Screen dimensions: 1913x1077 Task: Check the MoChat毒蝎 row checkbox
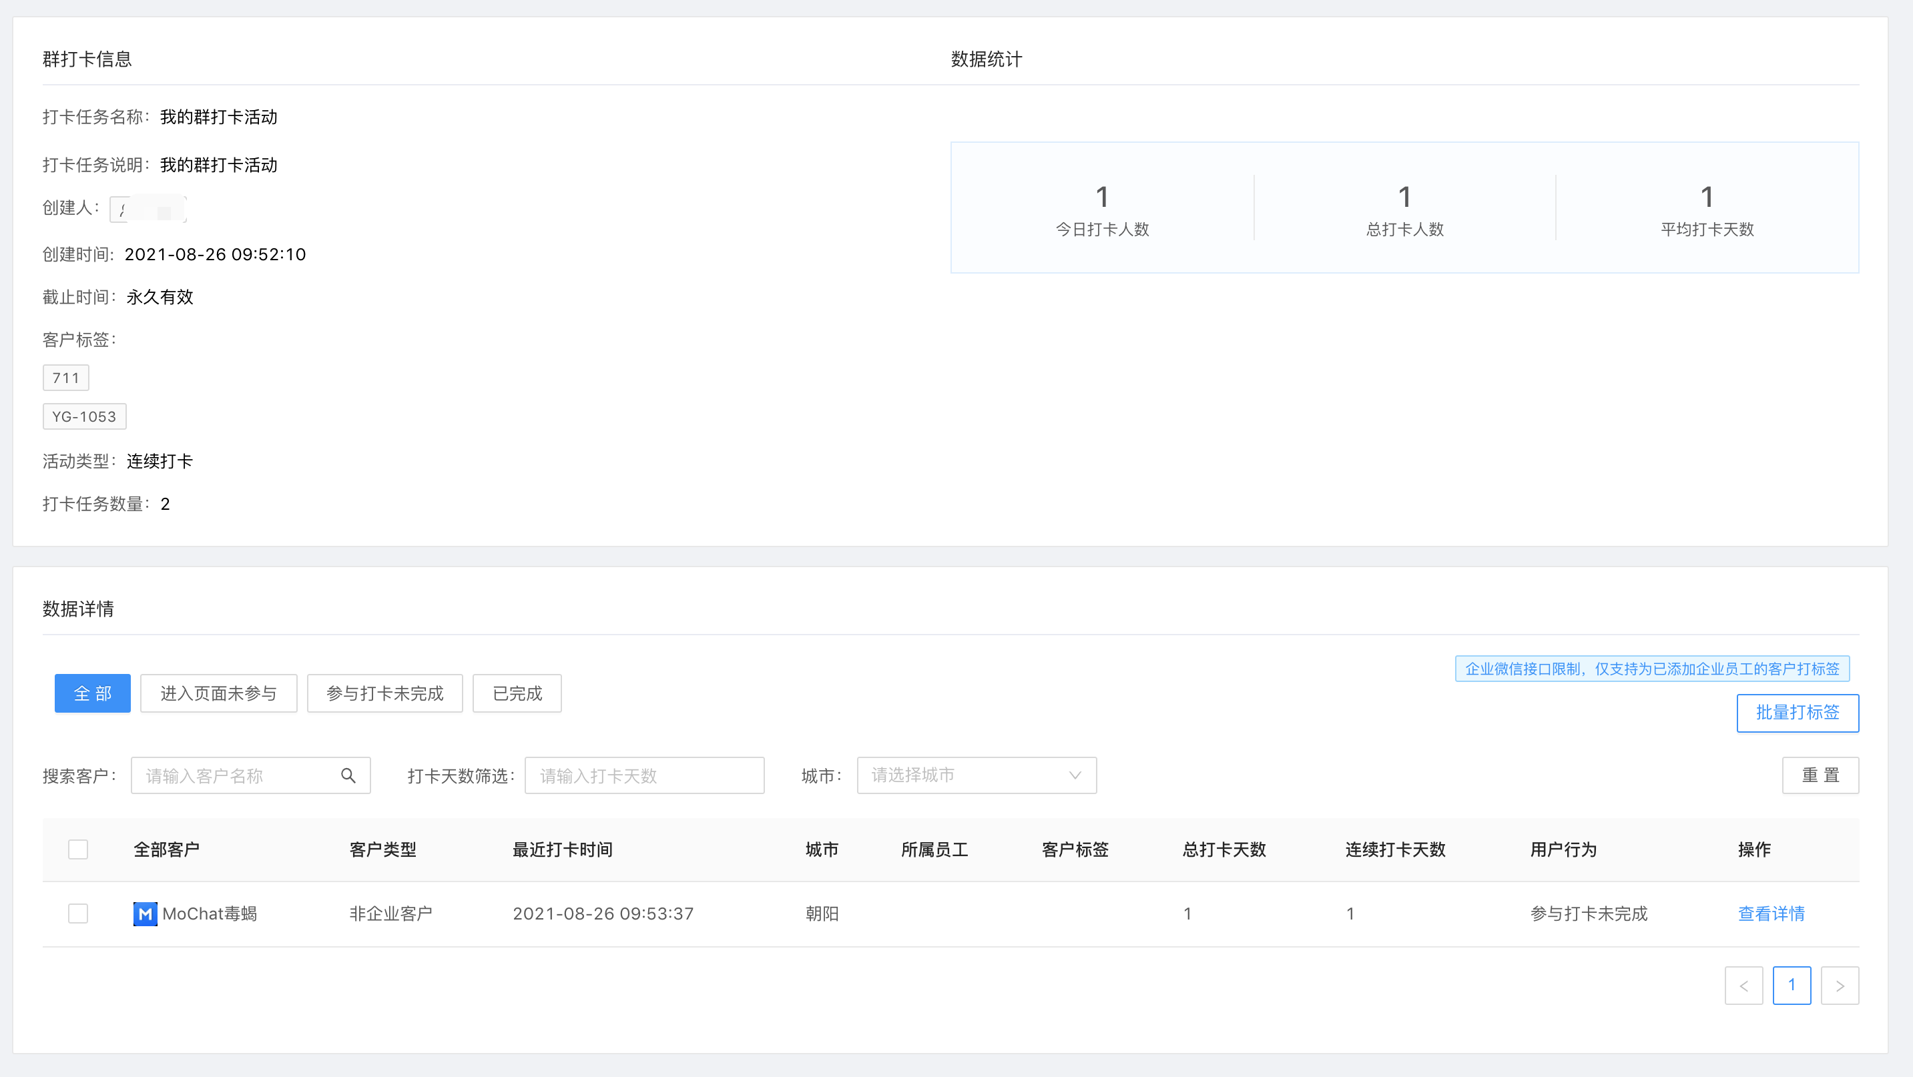[x=78, y=914]
